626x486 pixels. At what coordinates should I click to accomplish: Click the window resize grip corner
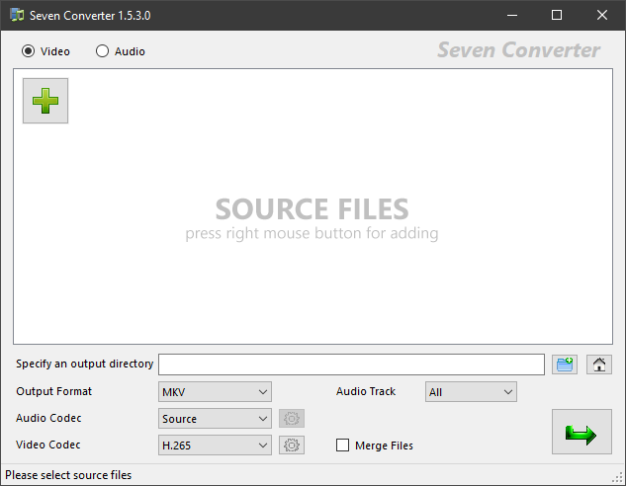coord(618,478)
